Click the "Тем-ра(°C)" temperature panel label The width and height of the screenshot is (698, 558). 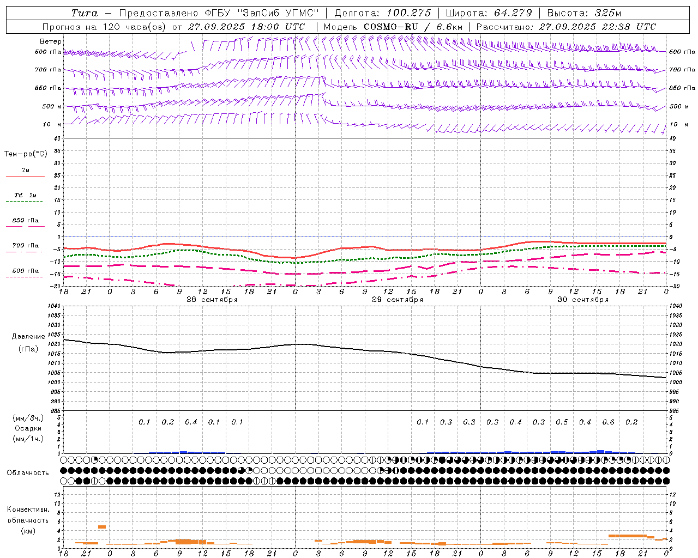pyautogui.click(x=26, y=154)
